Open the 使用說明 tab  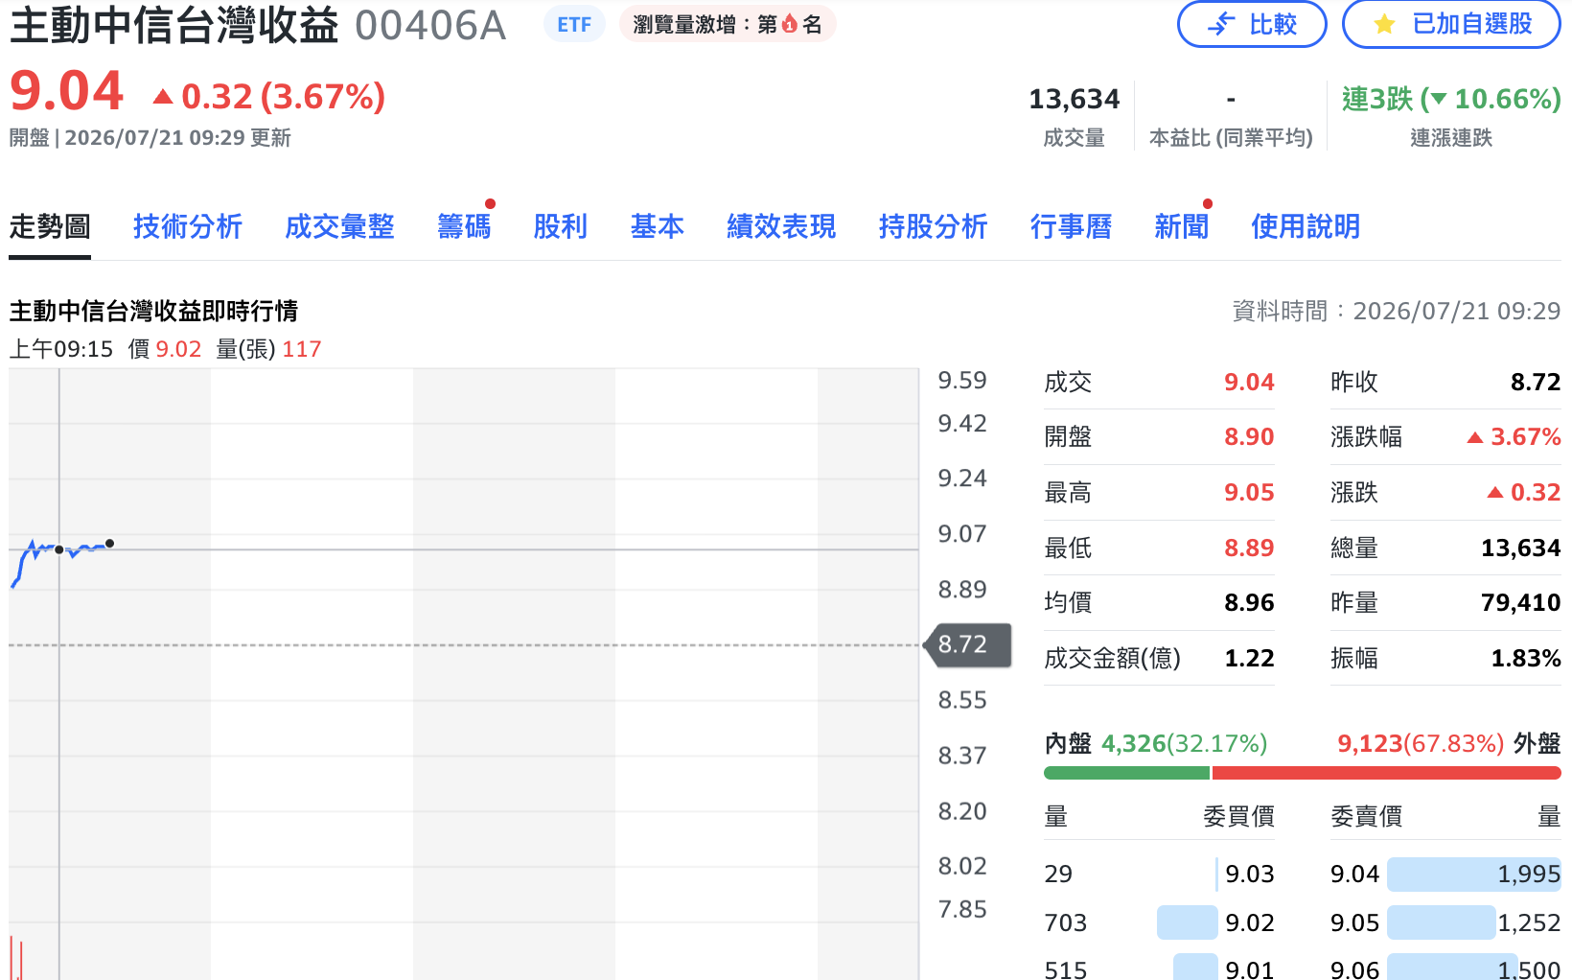coord(1306,227)
